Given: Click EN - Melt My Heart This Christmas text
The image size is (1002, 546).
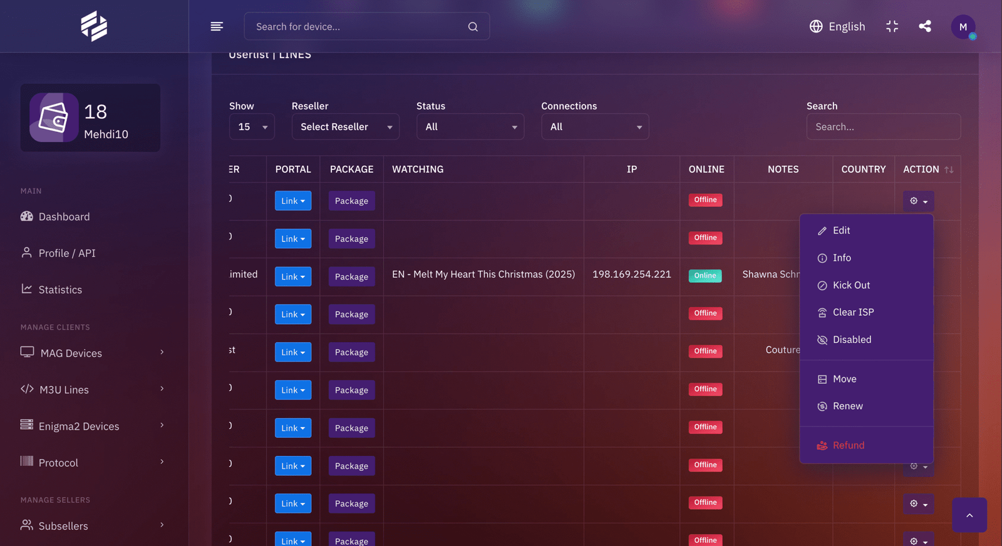Looking at the screenshot, I should 483,274.
